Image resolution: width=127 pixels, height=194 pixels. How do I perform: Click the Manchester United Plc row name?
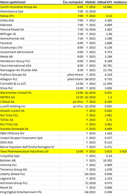point(30,93)
